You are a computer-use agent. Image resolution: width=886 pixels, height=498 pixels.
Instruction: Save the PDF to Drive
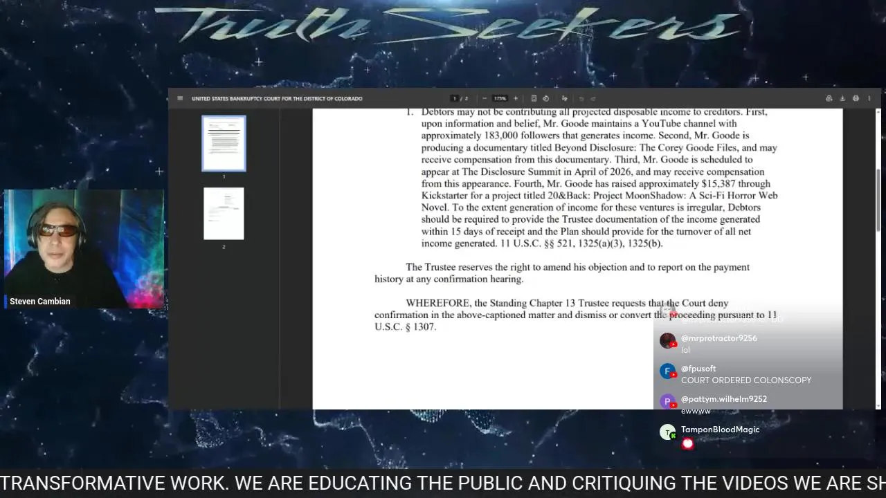829,98
